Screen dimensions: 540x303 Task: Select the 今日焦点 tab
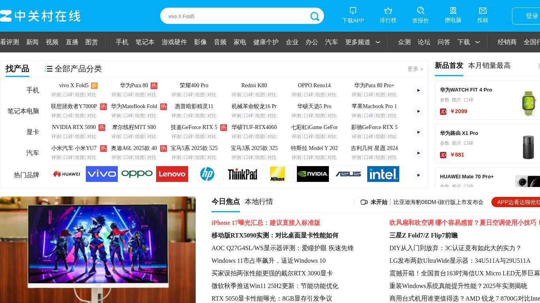pos(226,202)
